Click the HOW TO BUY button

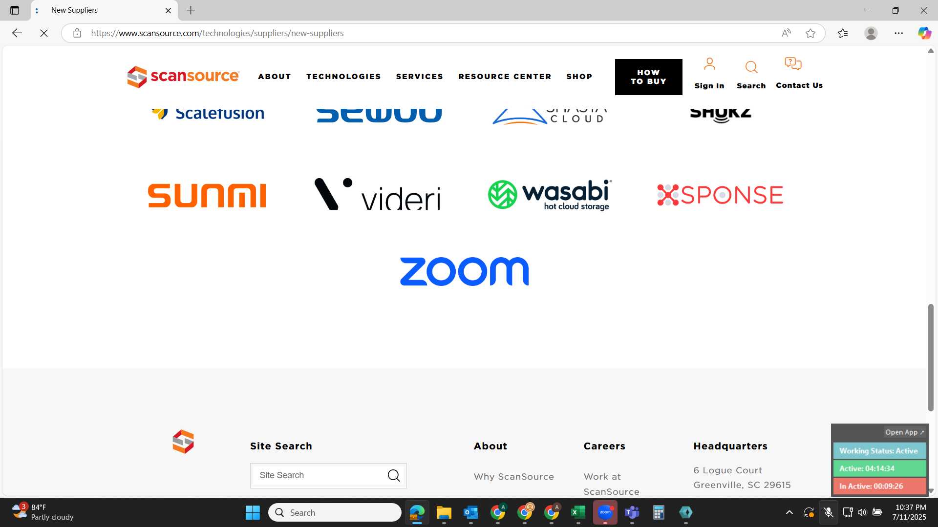pos(648,77)
